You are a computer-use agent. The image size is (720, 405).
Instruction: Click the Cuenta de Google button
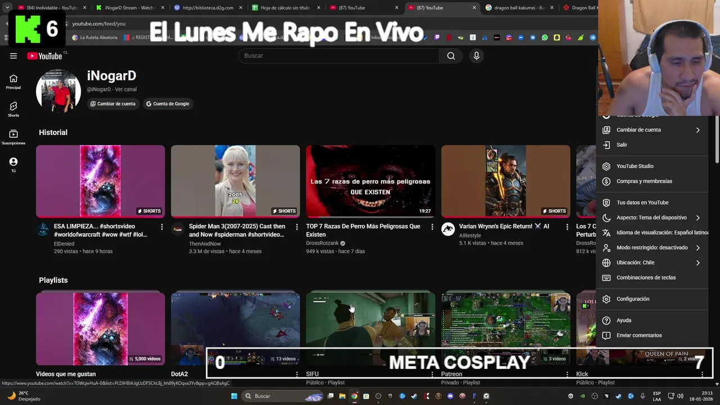pos(168,104)
